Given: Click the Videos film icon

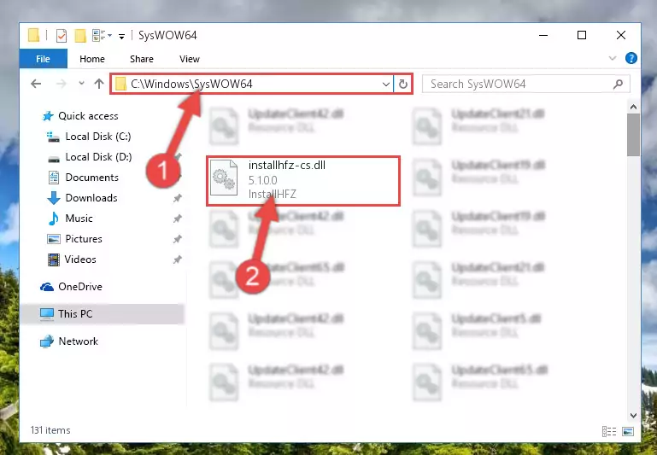Looking at the screenshot, I should 54,260.
